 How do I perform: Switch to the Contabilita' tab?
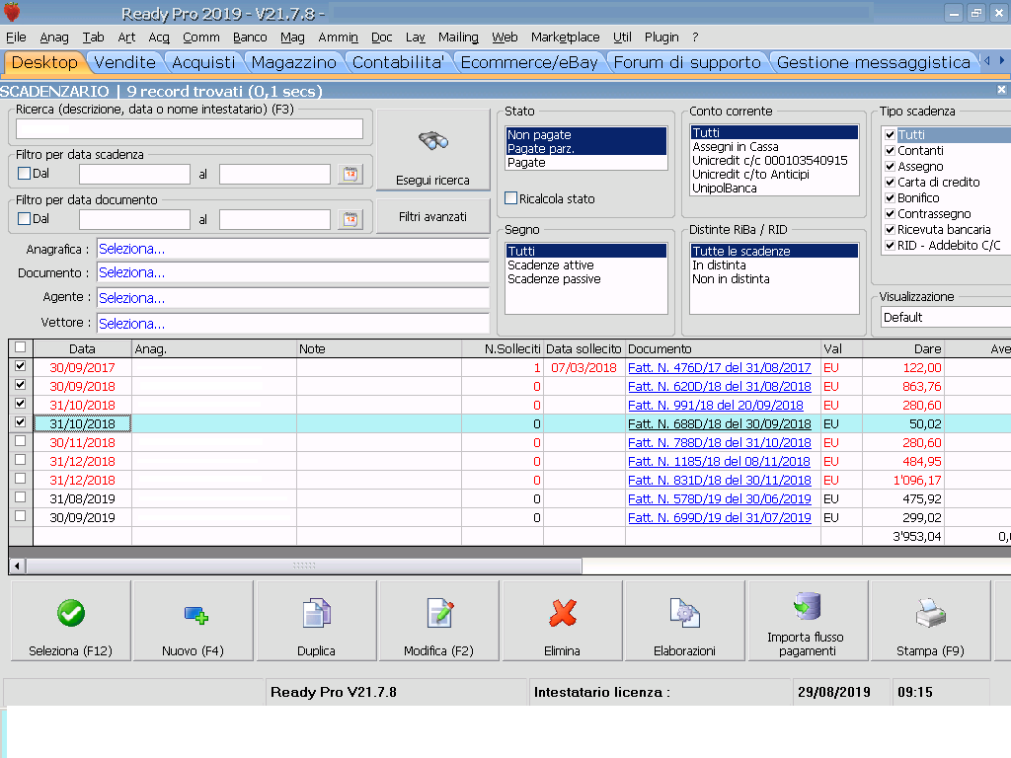coord(398,62)
